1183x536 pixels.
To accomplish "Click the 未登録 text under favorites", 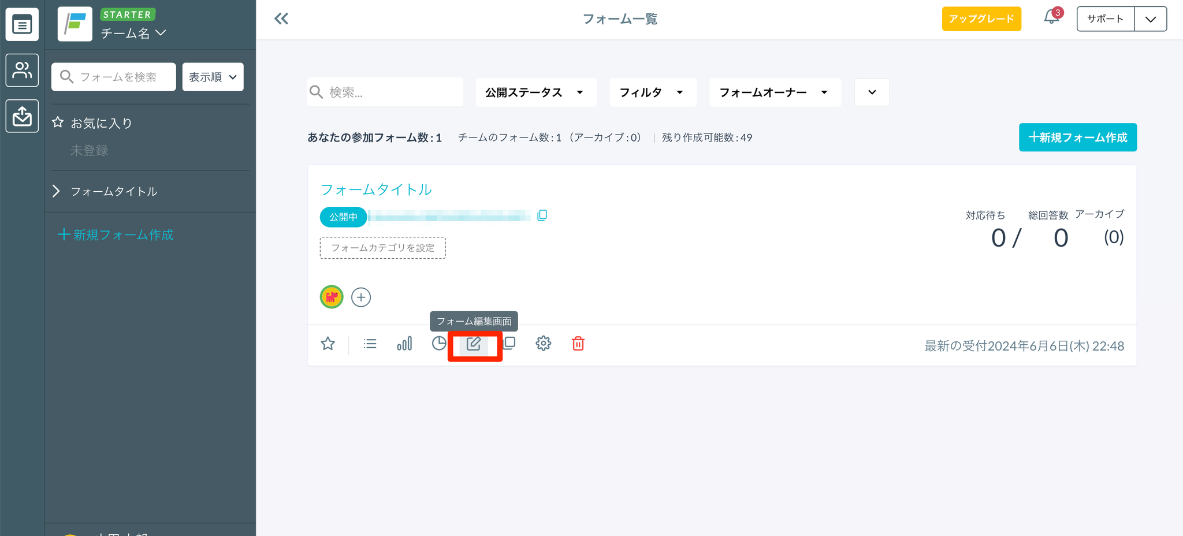I will click(x=90, y=151).
